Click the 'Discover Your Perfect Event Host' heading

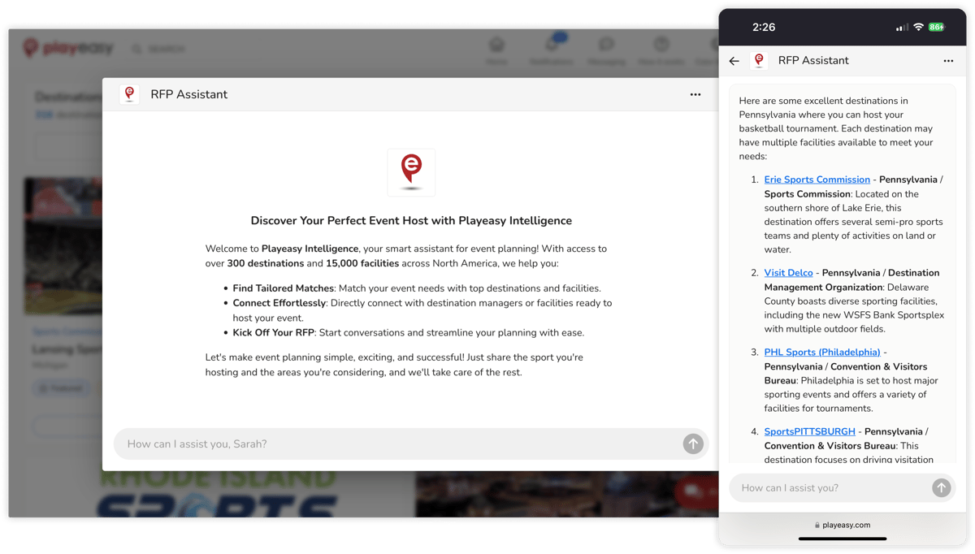pos(411,221)
